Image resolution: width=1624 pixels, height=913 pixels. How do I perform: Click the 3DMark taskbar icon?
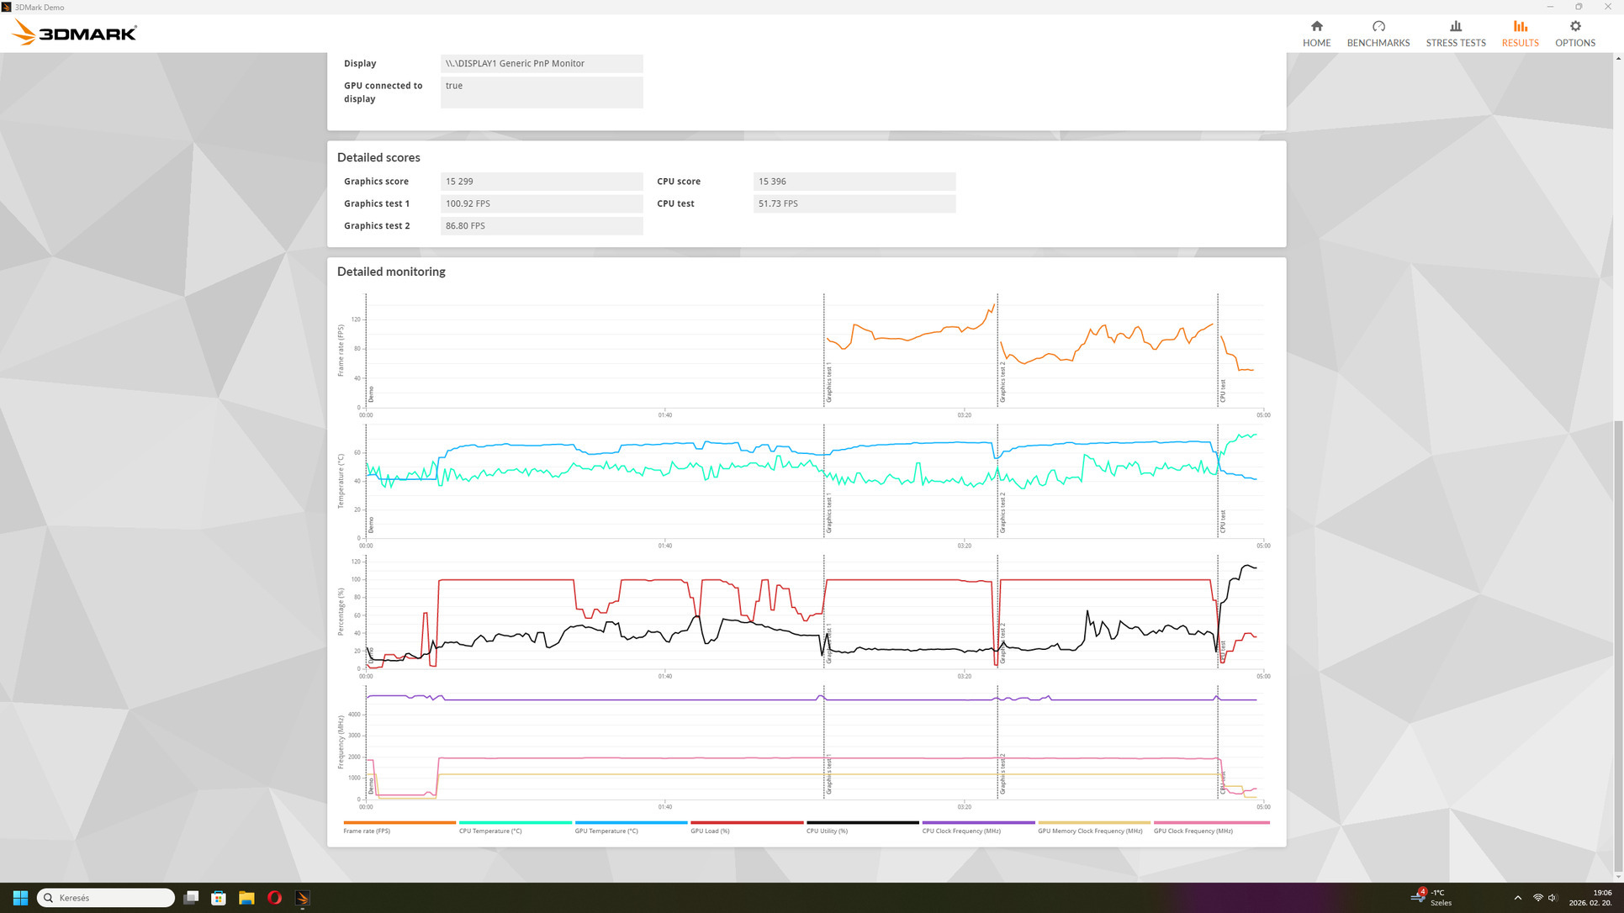(303, 898)
